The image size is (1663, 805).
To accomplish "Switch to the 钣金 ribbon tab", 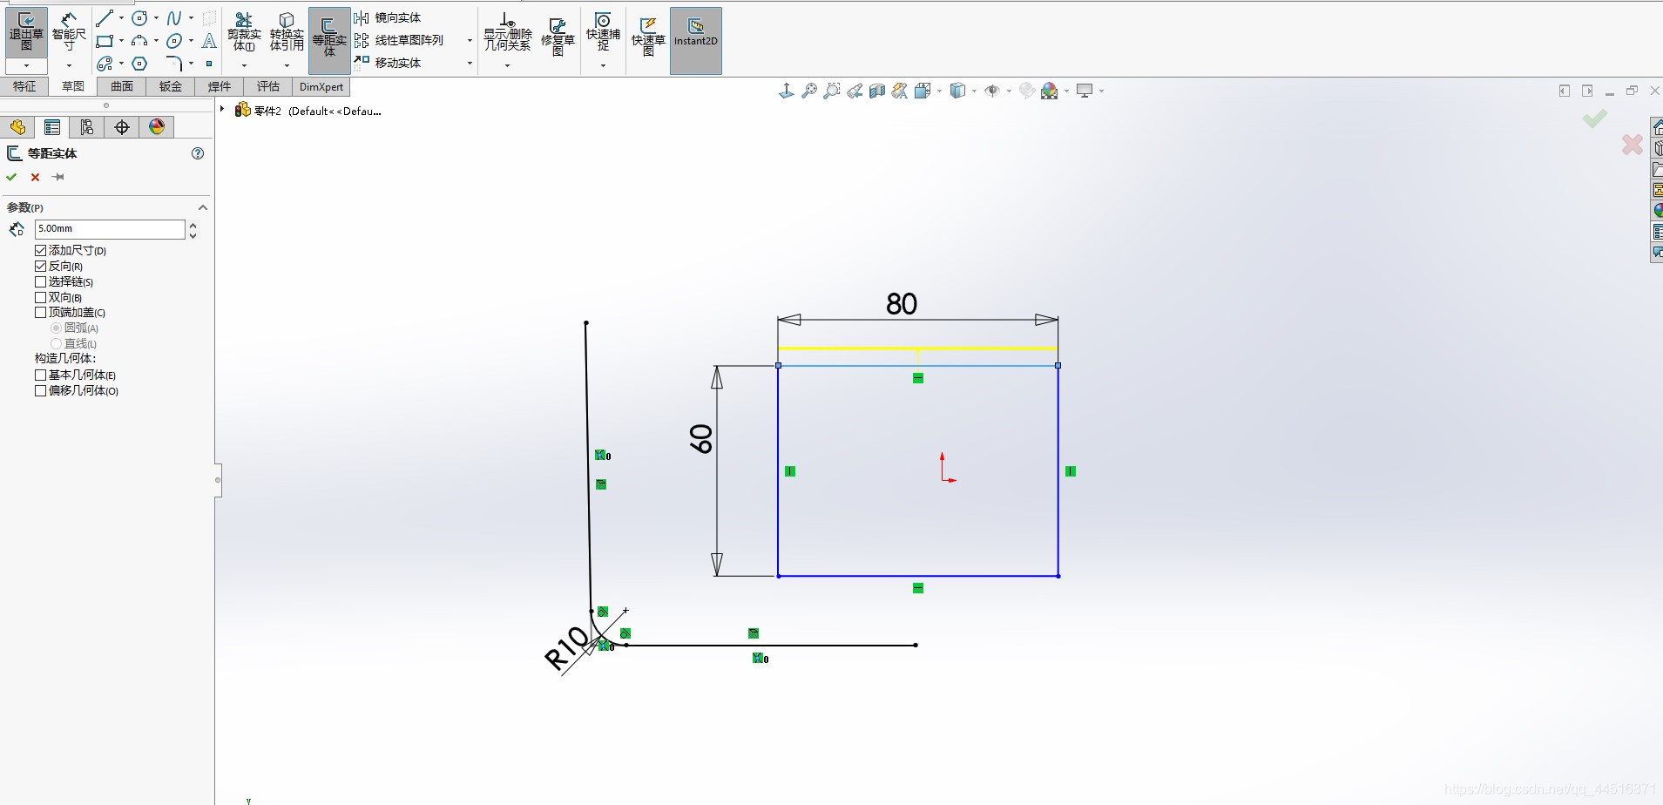I will click(171, 86).
